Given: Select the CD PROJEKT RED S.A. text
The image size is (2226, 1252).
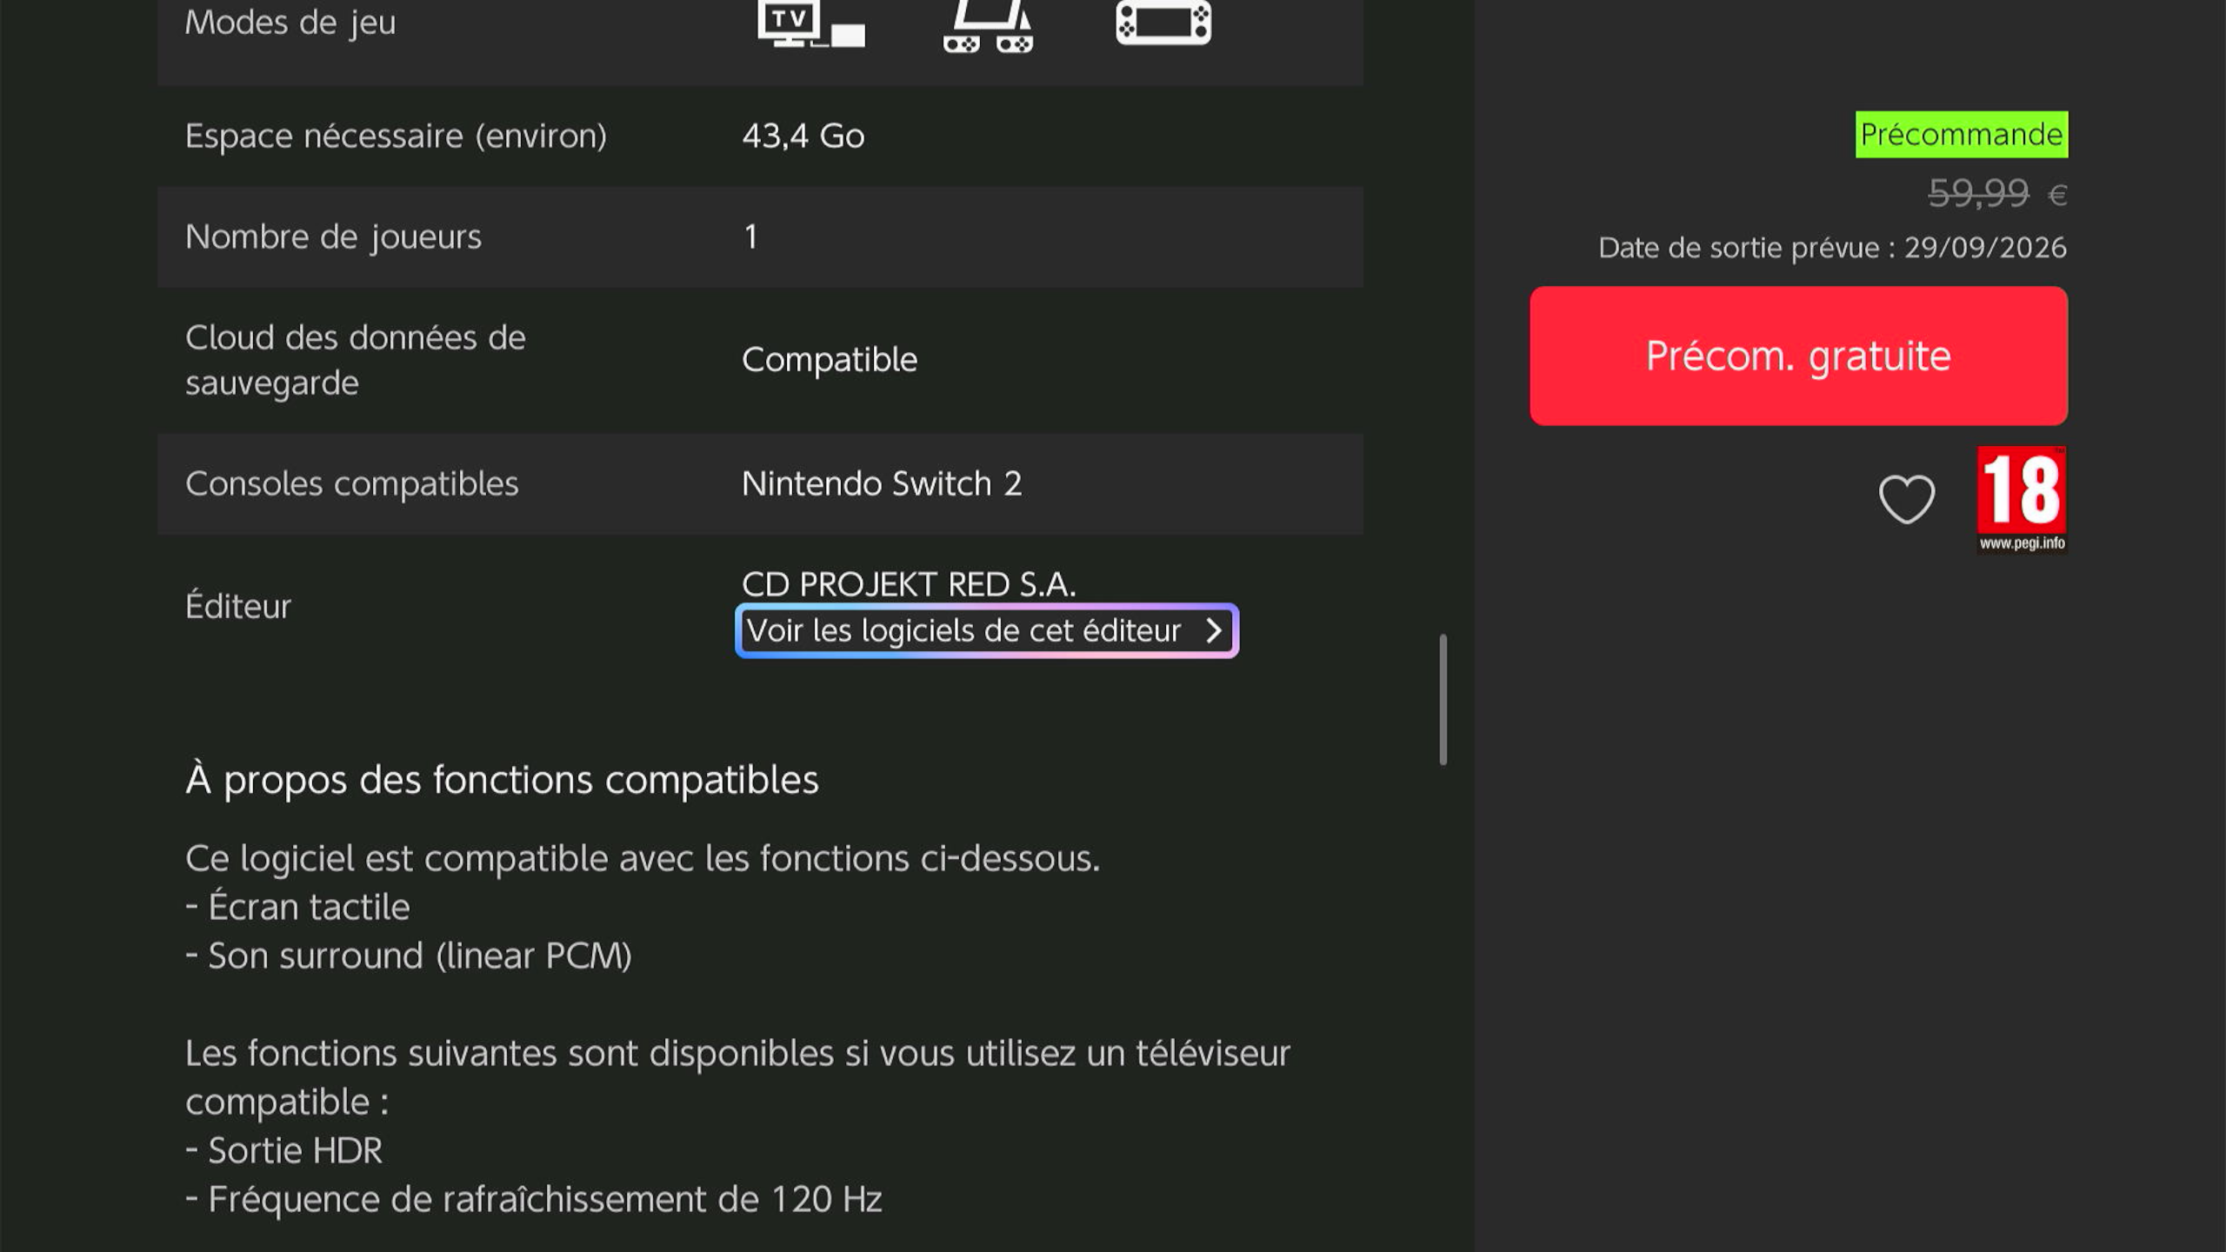Looking at the screenshot, I should (x=909, y=584).
